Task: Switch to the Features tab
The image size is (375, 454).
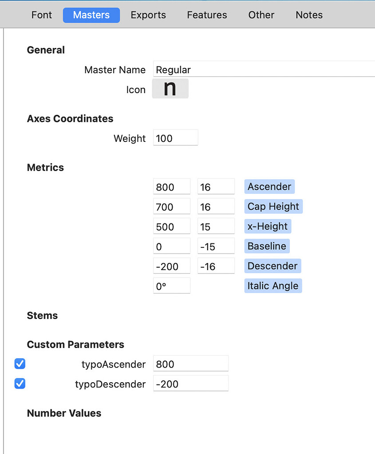Action: point(207,15)
